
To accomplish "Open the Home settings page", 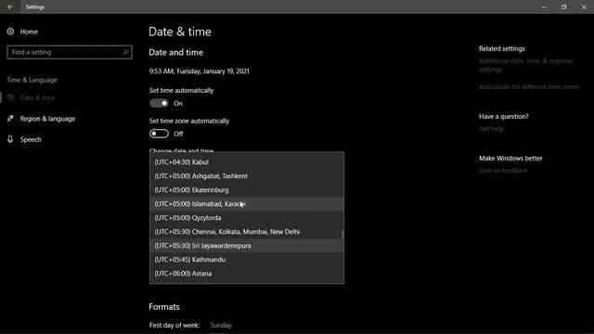I will tap(29, 32).
